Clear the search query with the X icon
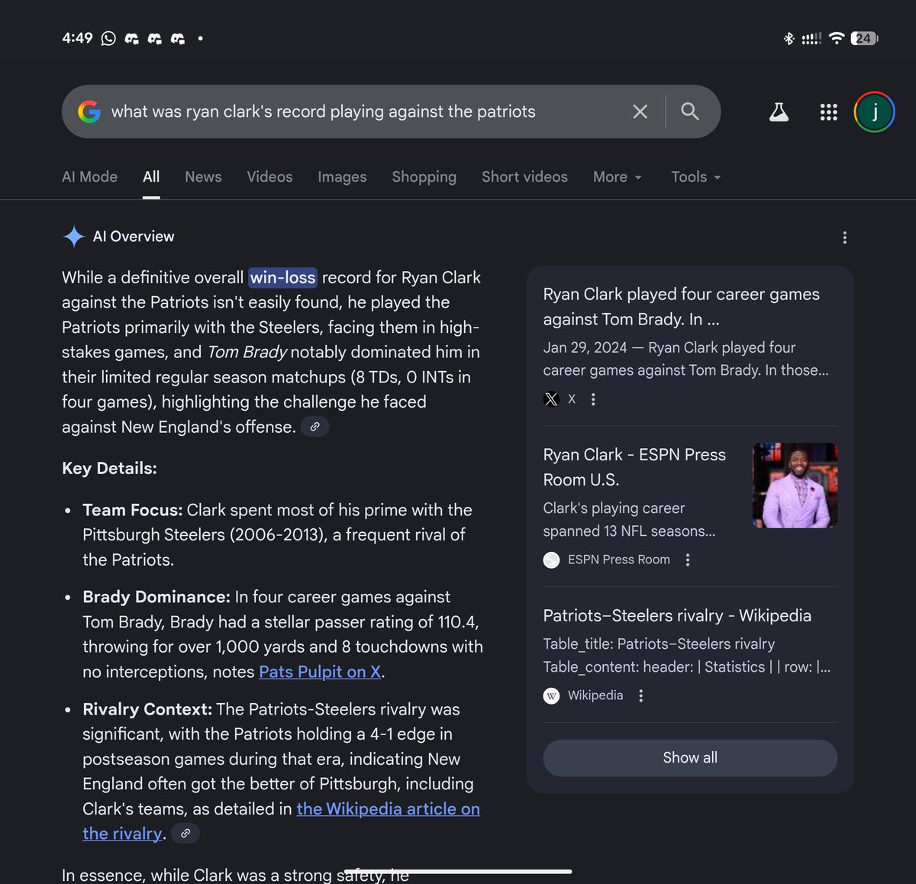Screen dimensions: 916x884 (640, 112)
